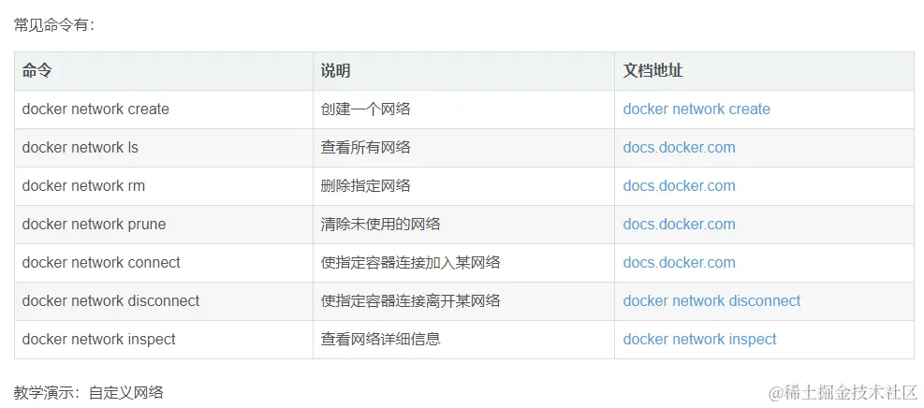Click the 说明 column header
Viewport: 924px width, 408px height.
[x=336, y=71]
